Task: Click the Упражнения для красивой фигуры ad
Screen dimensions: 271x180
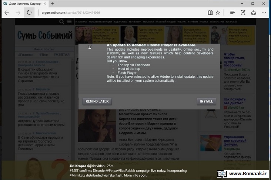Action: point(235,141)
